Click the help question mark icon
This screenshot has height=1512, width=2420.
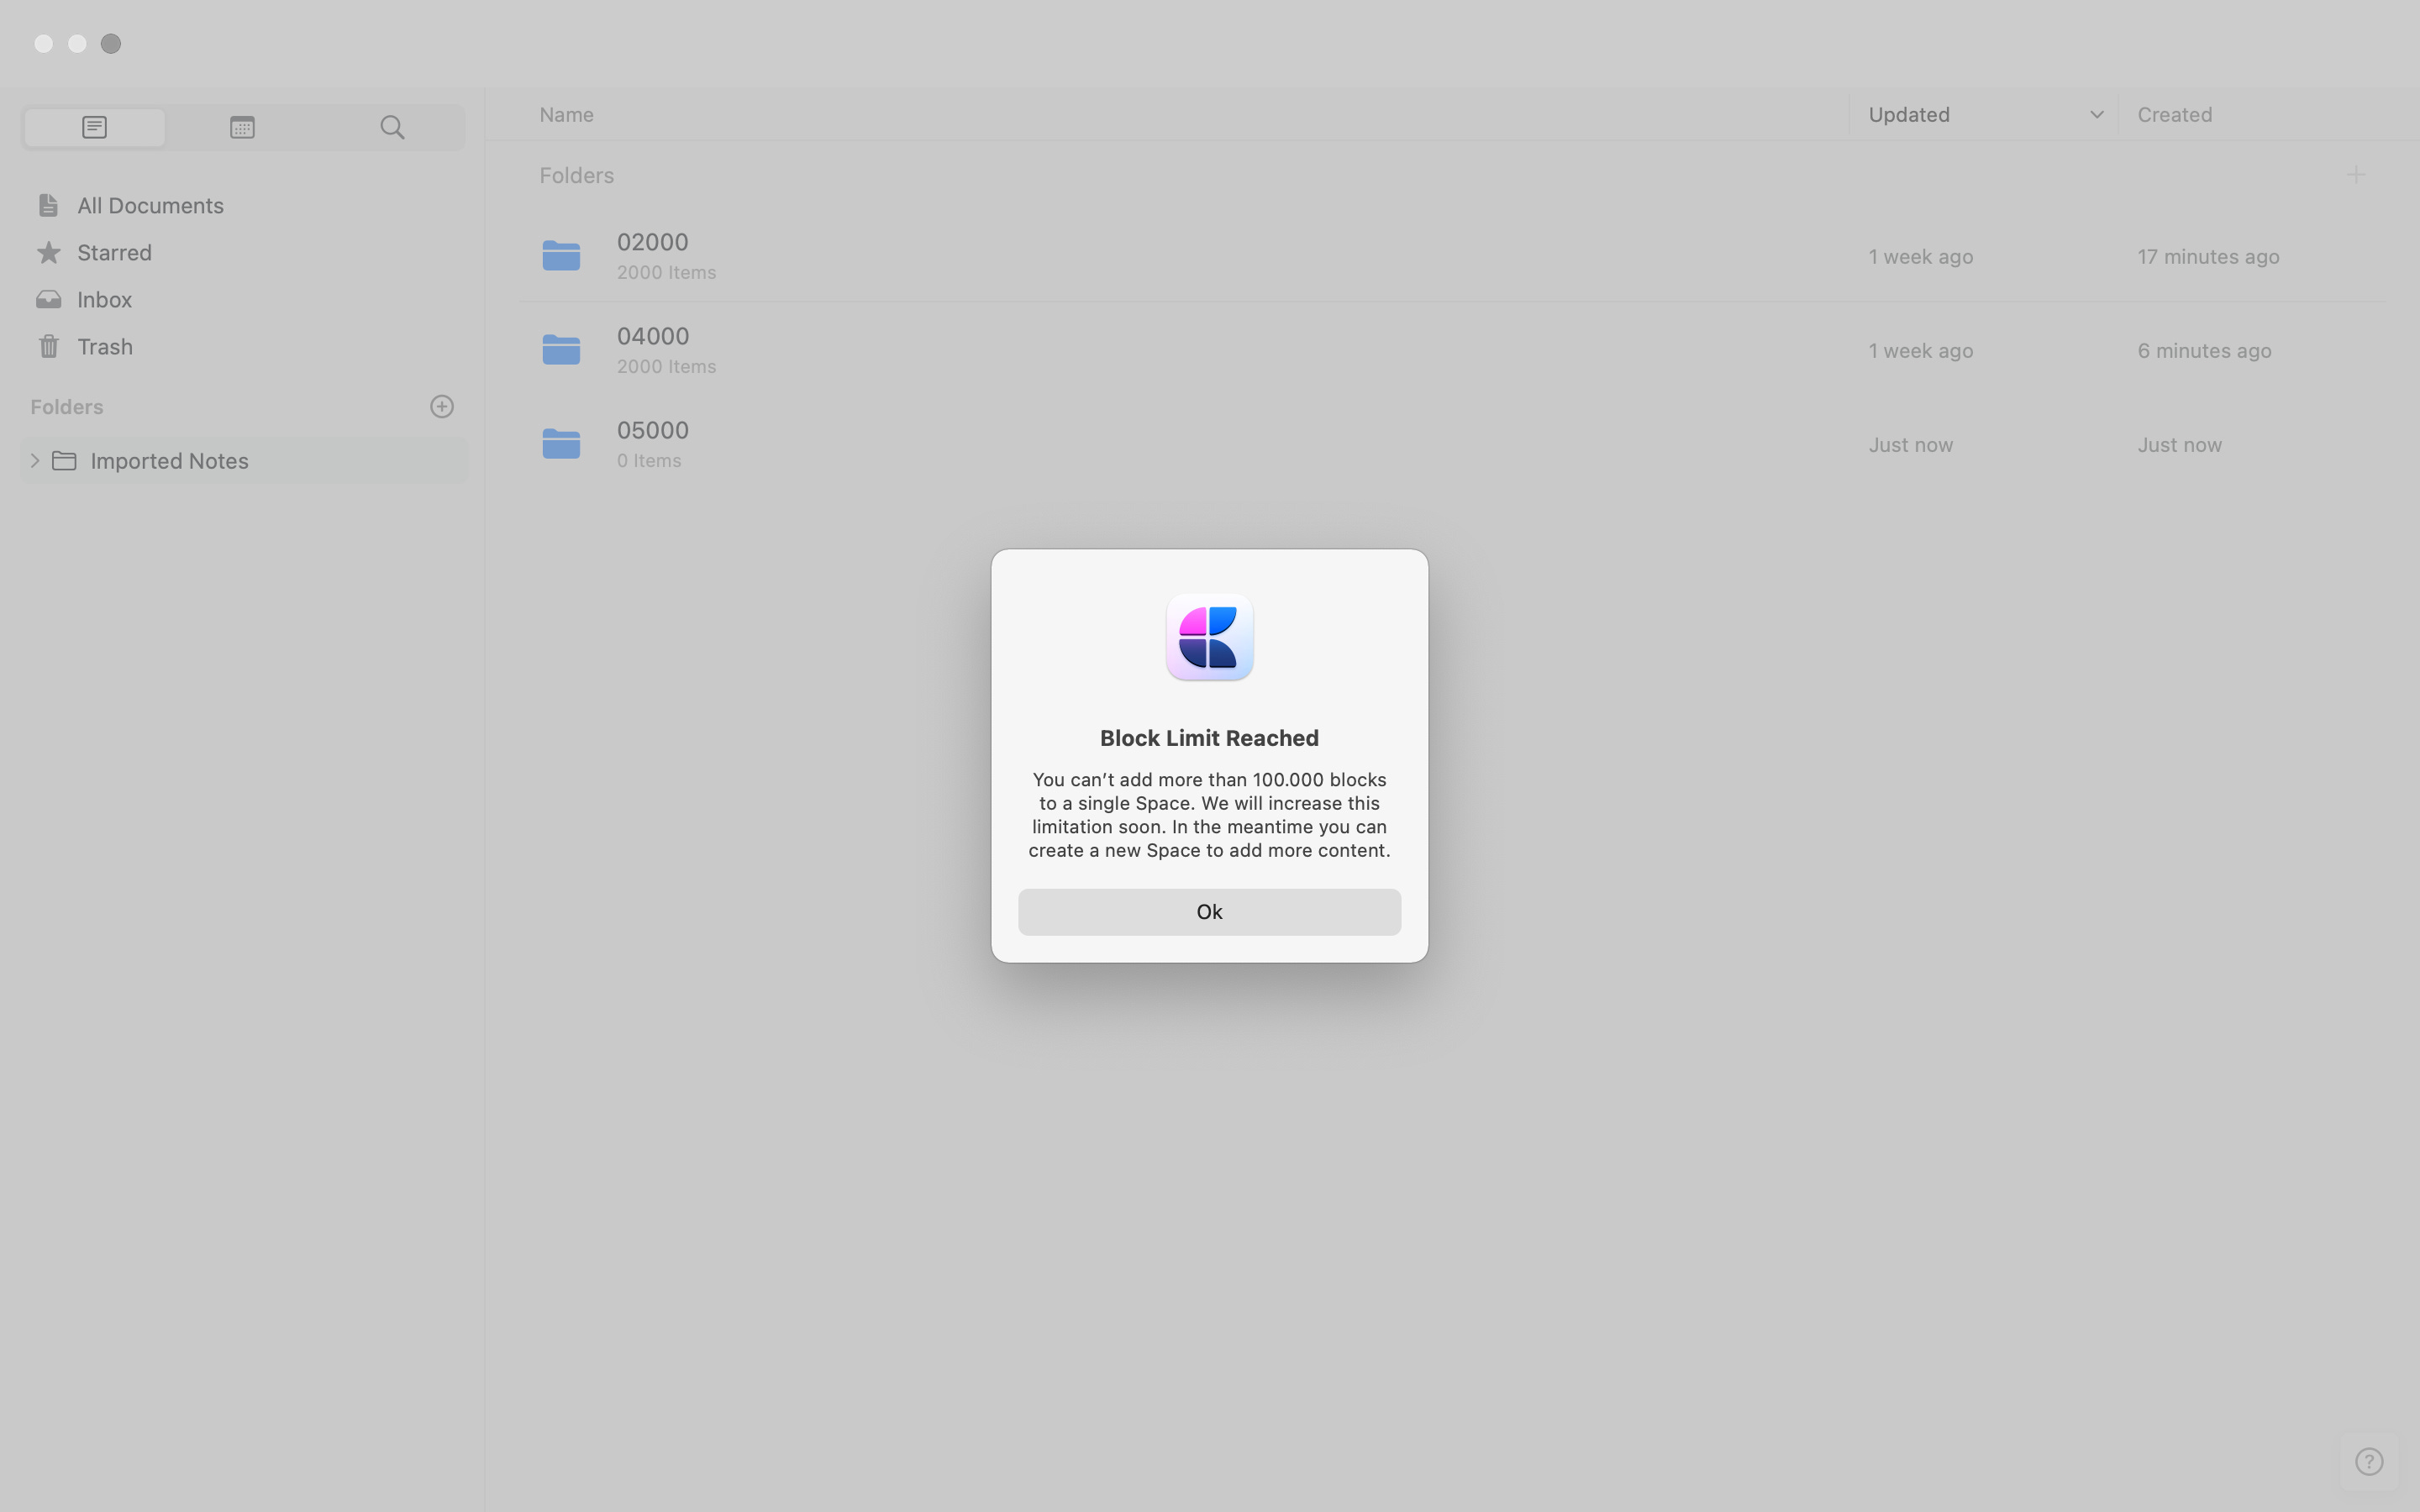click(2368, 1461)
